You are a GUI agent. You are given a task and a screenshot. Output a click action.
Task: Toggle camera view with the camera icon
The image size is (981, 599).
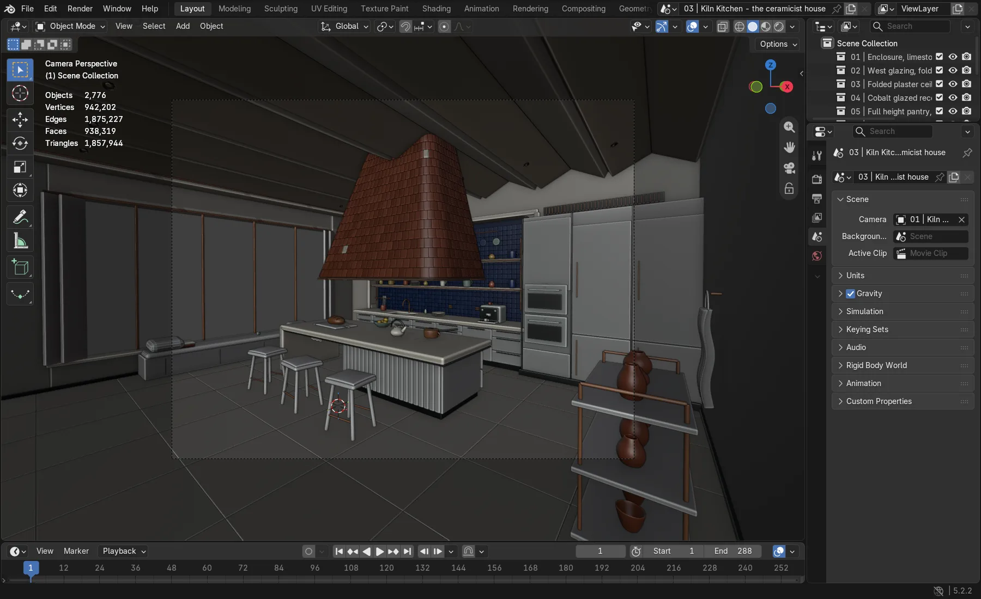(789, 168)
